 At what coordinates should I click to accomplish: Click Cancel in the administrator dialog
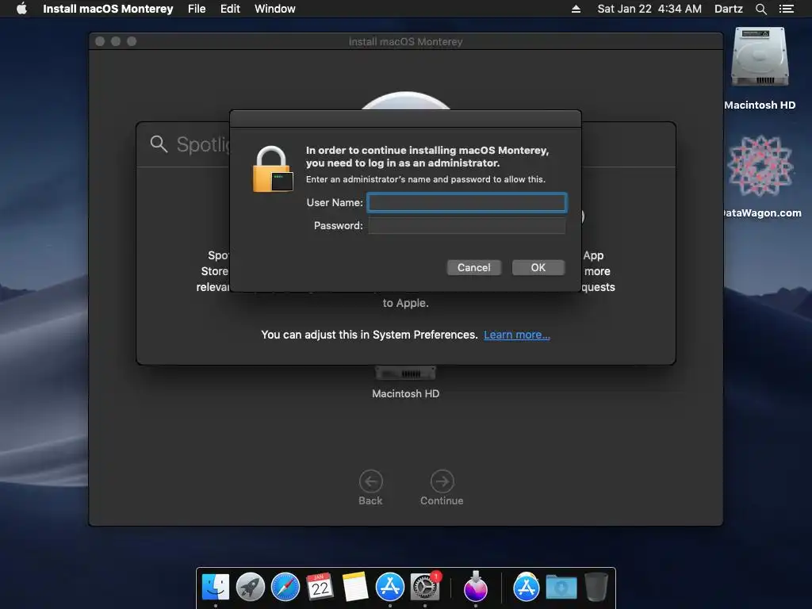(x=474, y=268)
